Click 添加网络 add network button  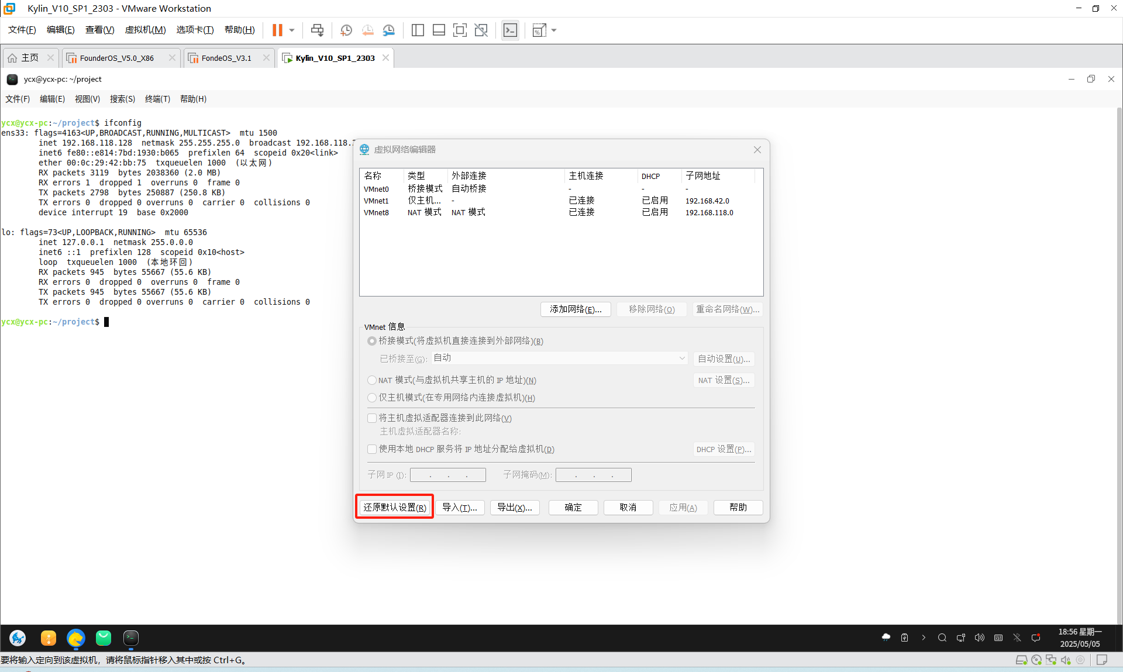point(576,309)
